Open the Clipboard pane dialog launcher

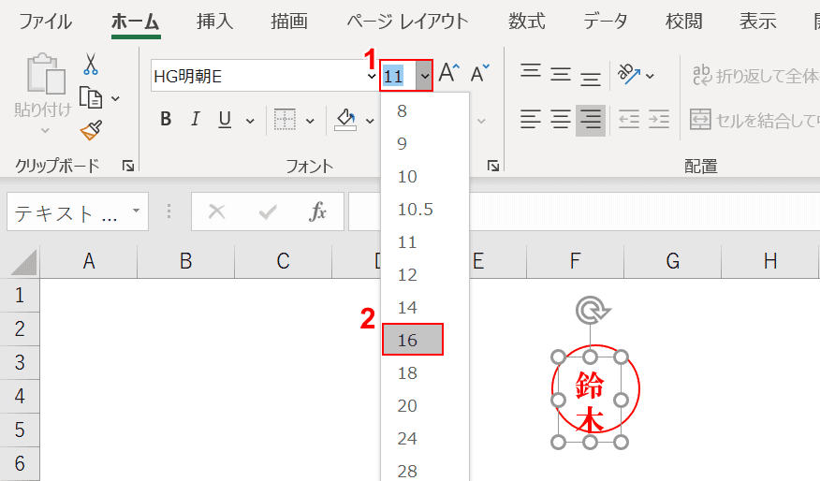[128, 167]
